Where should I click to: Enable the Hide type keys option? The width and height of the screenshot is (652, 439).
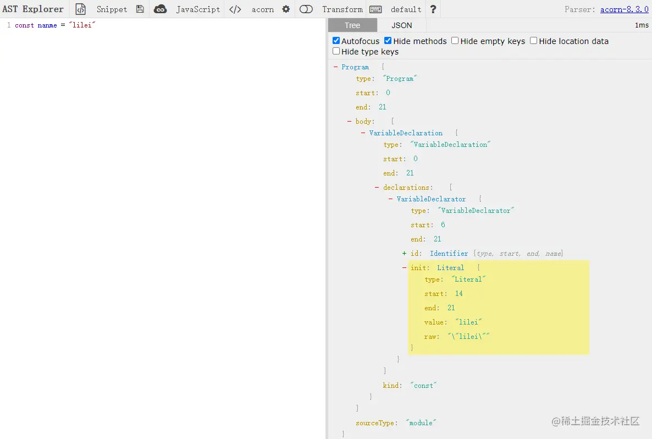click(336, 51)
